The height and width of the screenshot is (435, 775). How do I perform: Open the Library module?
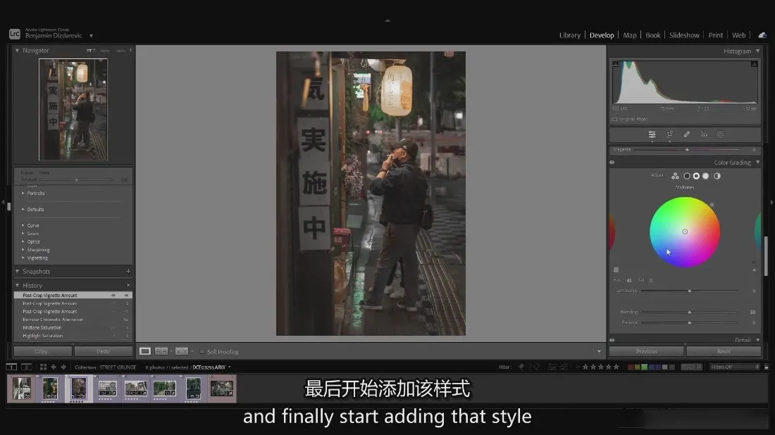pyautogui.click(x=570, y=35)
